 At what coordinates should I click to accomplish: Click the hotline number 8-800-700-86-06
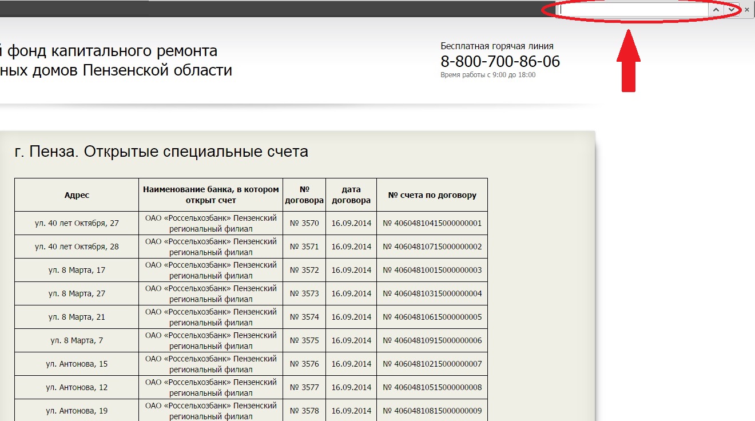[x=500, y=62]
